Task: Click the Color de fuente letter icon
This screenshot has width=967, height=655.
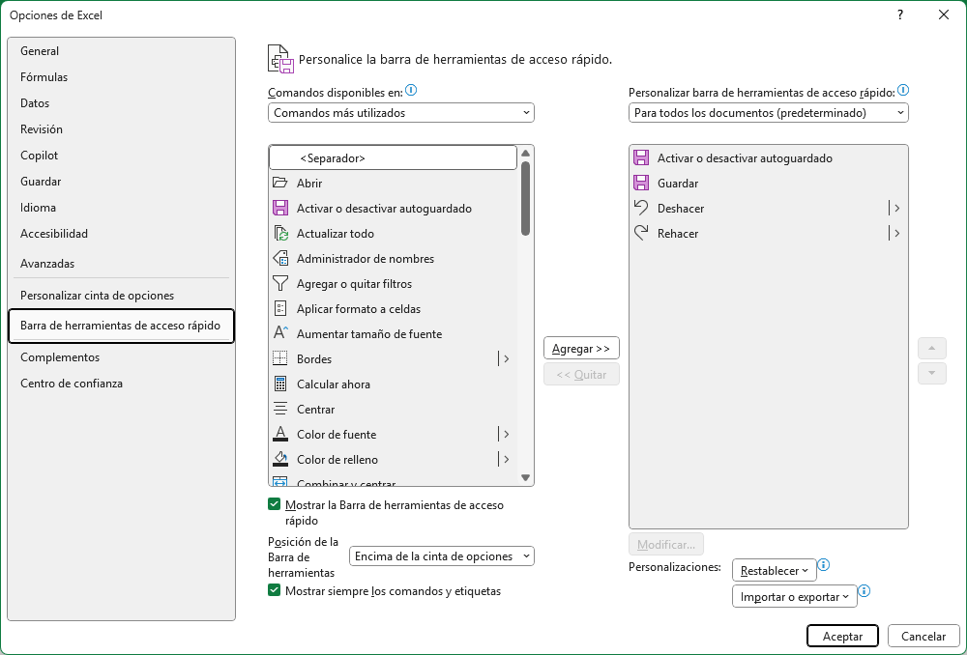Action: [280, 435]
